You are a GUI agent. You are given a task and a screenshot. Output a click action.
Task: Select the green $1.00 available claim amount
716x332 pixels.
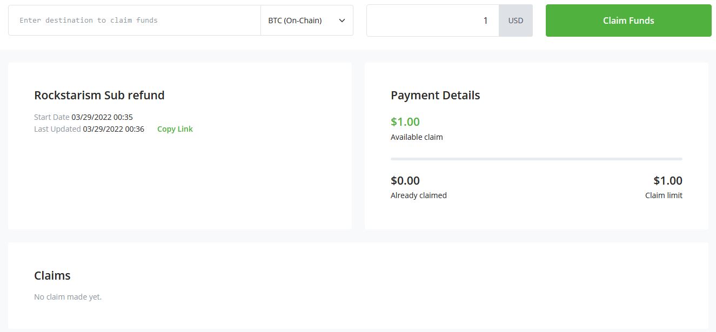(x=405, y=121)
